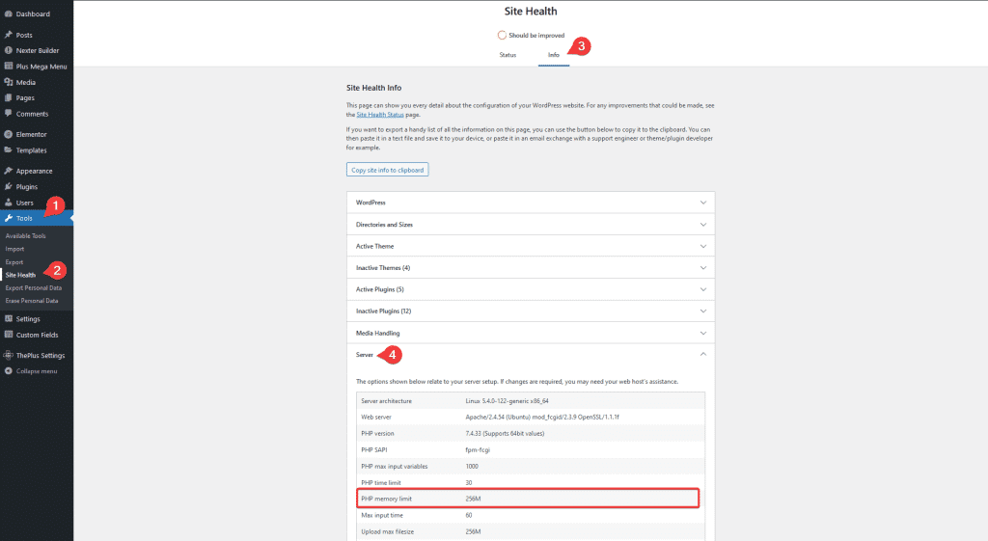The width and height of the screenshot is (988, 541).
Task: Click the Elementor icon in sidebar
Action: (9, 134)
